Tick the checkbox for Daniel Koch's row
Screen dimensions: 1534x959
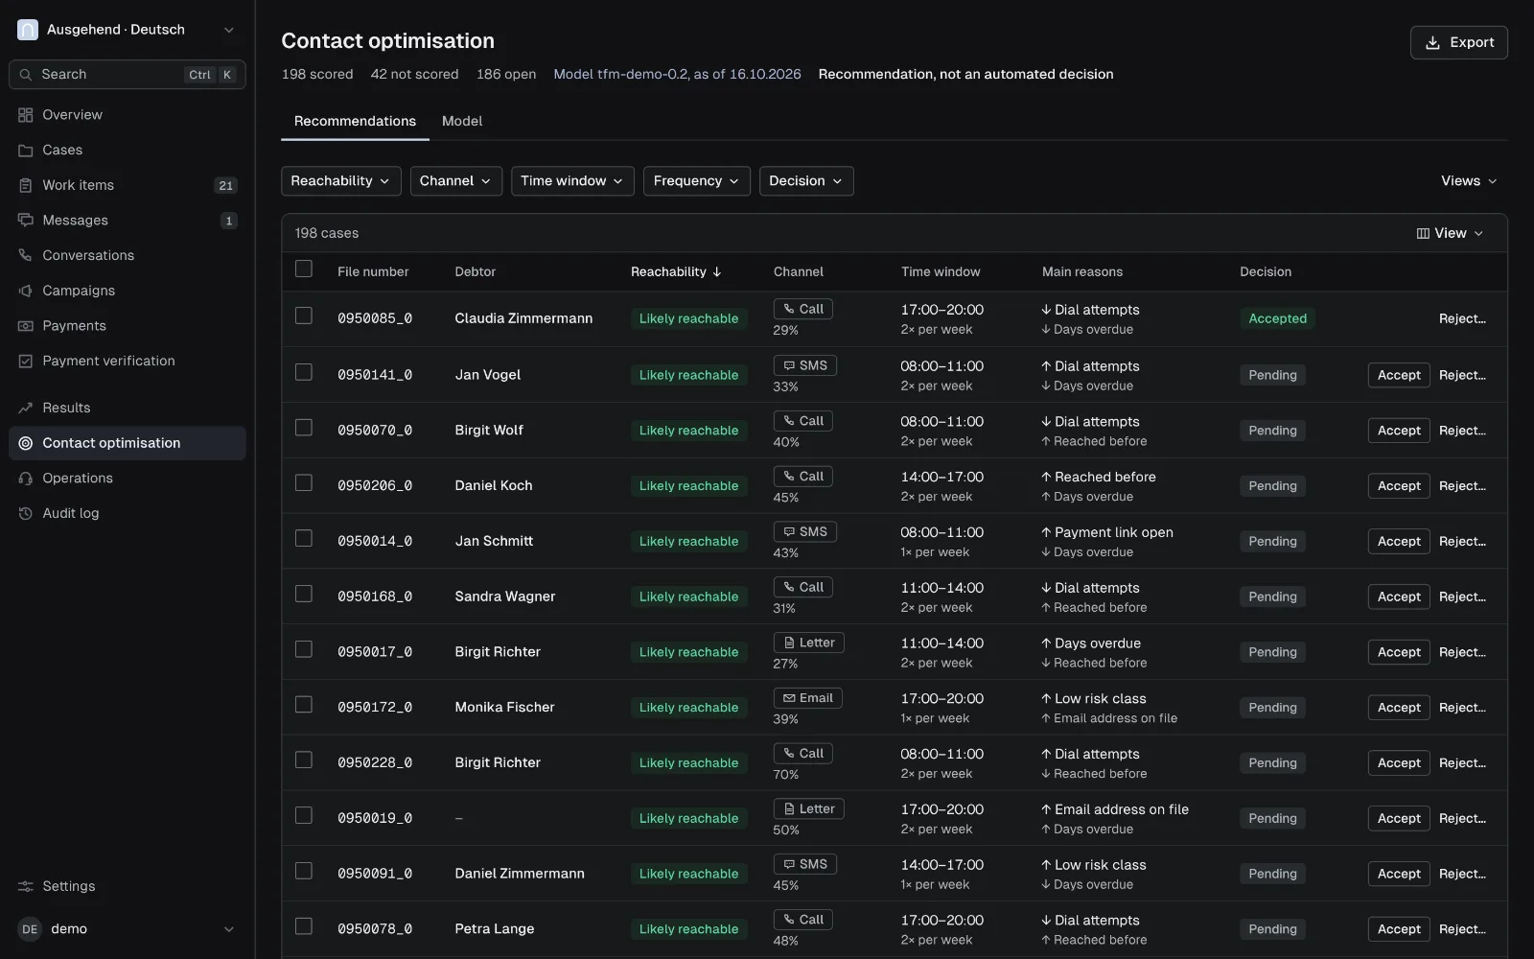[304, 482]
